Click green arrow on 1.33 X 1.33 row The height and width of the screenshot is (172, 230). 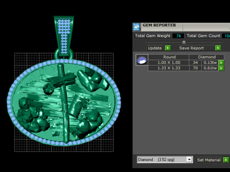point(221,68)
